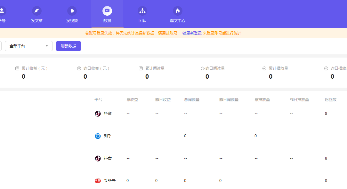This screenshot has width=347, height=189.
Task: Open the 爆文中心 flame icon
Action: 178,11
